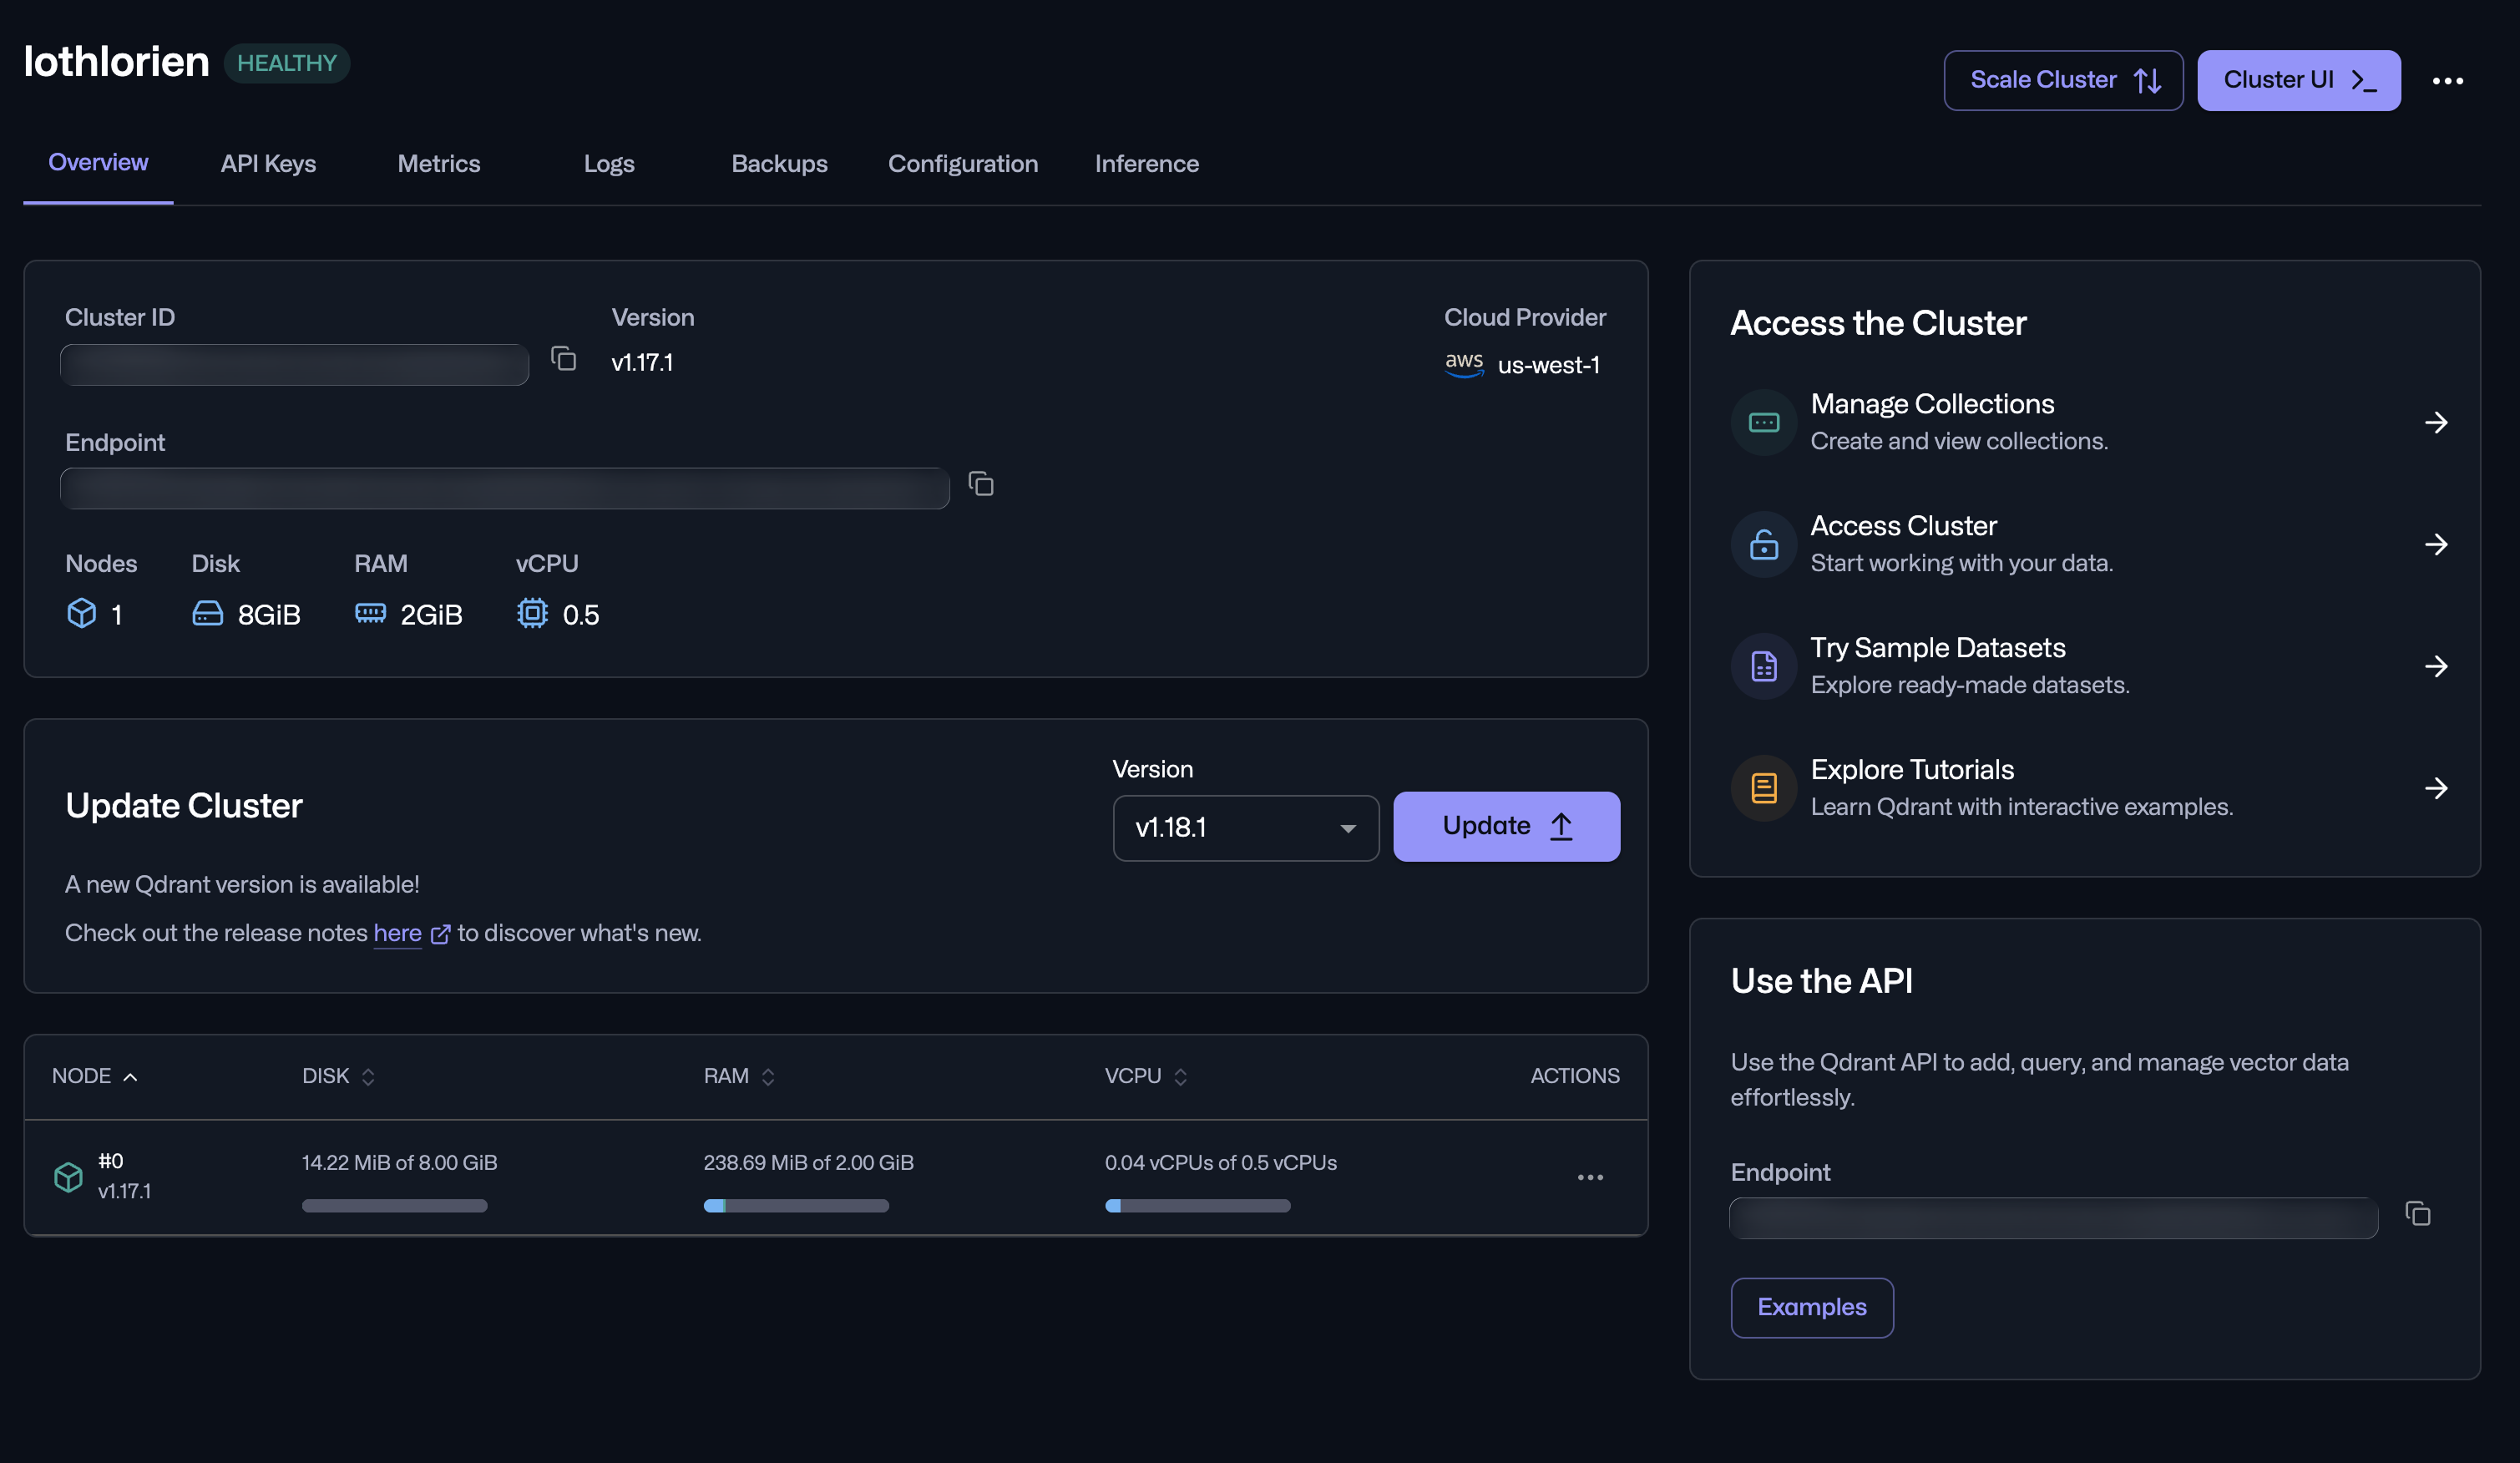
Task: Launch the Cluster UI
Action: pos(2298,80)
